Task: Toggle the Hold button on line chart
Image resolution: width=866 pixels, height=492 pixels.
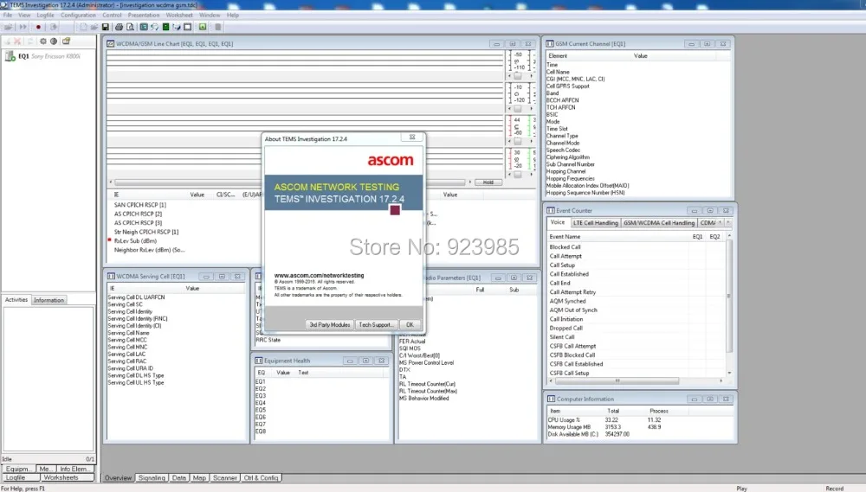Action: (x=488, y=182)
